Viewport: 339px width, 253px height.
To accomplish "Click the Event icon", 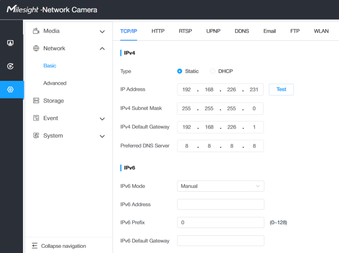I will pos(36,118).
